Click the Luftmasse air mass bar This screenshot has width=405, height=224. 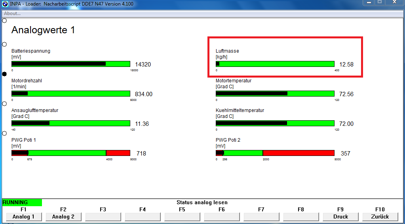[x=275, y=64]
